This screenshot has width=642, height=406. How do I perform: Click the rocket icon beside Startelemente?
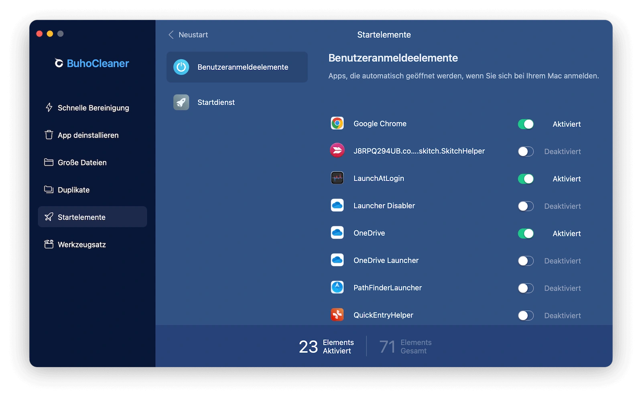coord(49,217)
